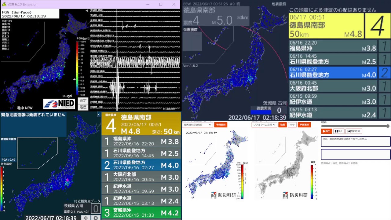391x220 pixels.
Task: Click the 設定 settings button
Action: [x=83, y=101]
